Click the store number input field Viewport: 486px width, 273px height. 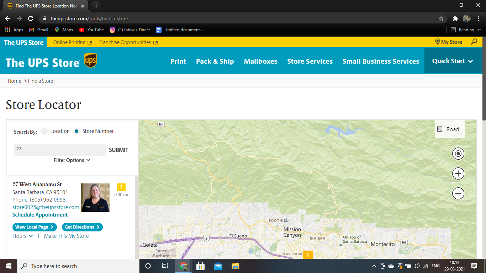60,150
